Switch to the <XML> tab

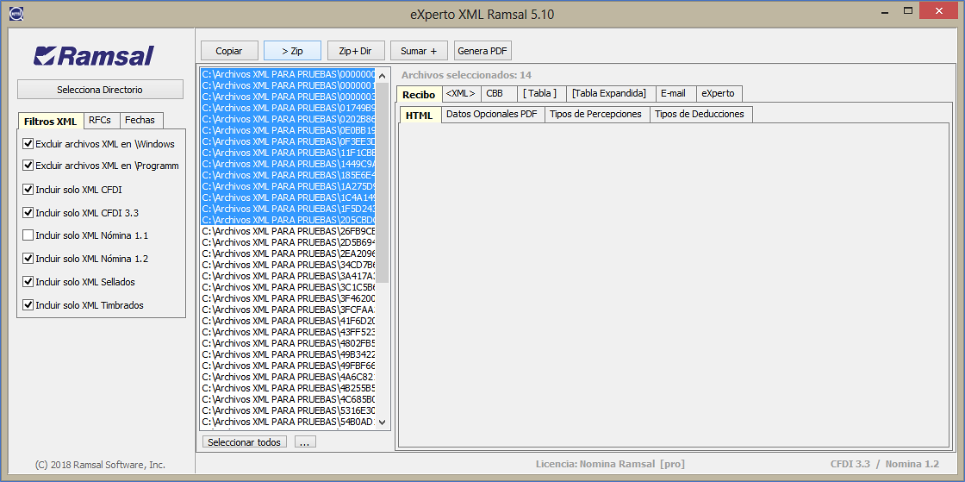[461, 94]
